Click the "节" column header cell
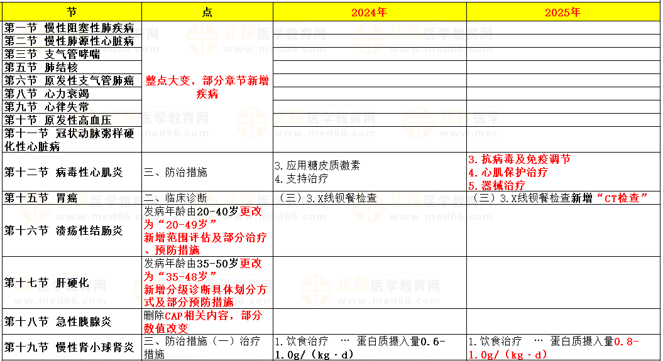The height and width of the screenshot is (361, 663). (x=72, y=12)
